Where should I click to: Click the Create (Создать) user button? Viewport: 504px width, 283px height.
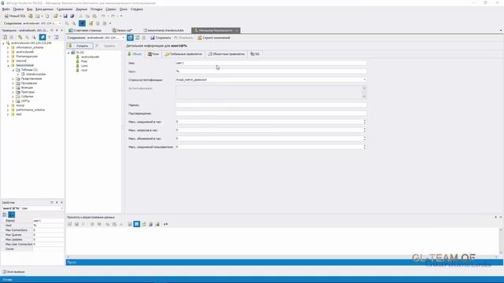click(80, 46)
